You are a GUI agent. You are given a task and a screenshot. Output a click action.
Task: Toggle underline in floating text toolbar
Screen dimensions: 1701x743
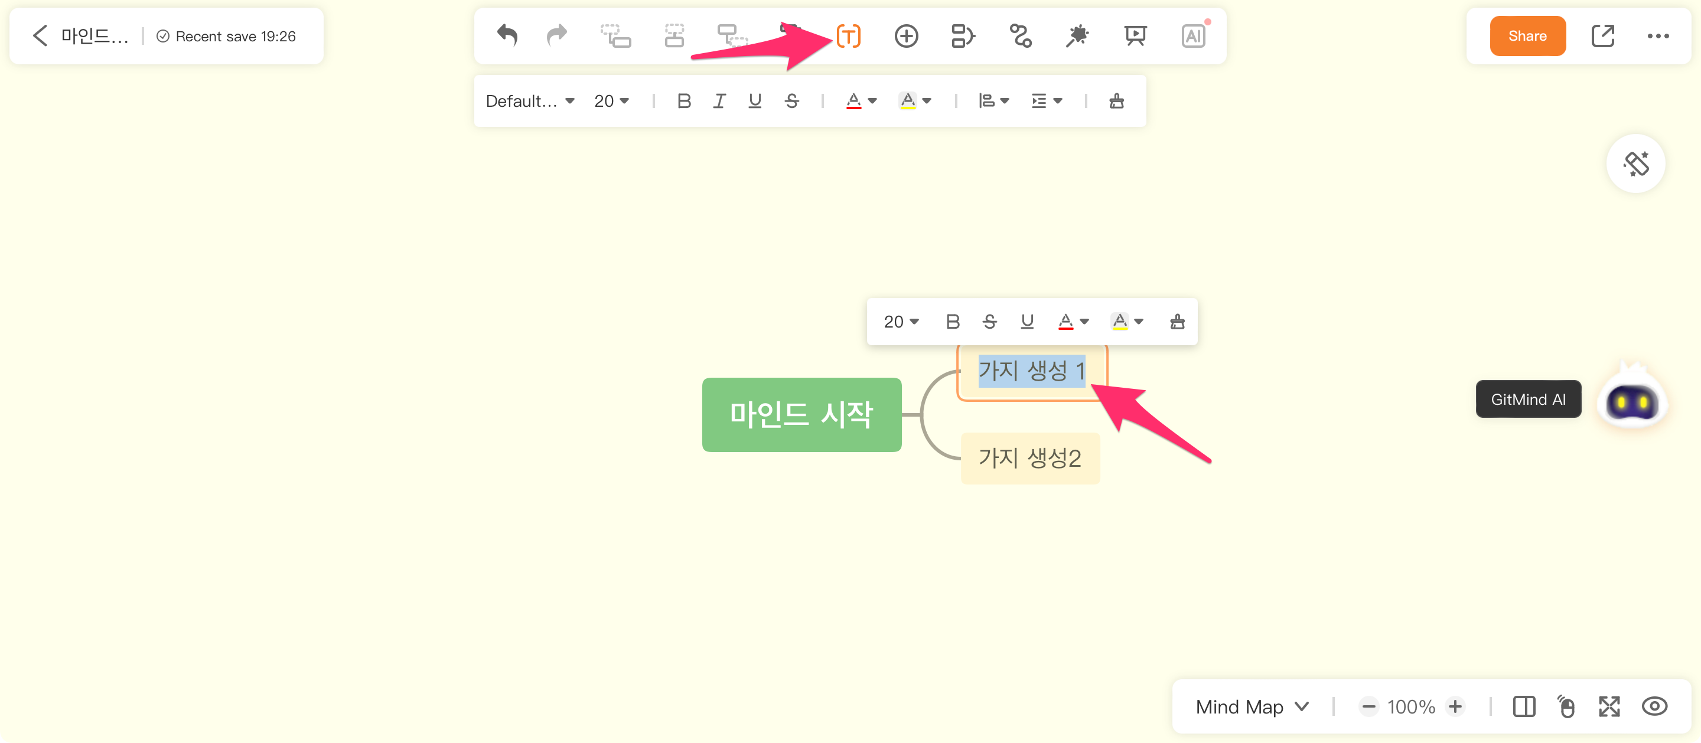(1027, 322)
